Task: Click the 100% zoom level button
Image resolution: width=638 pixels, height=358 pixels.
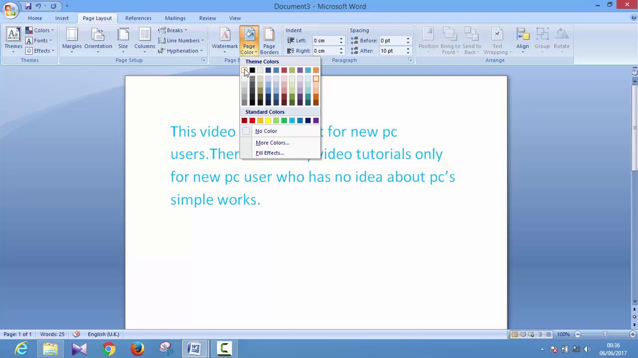Action: coord(563,335)
